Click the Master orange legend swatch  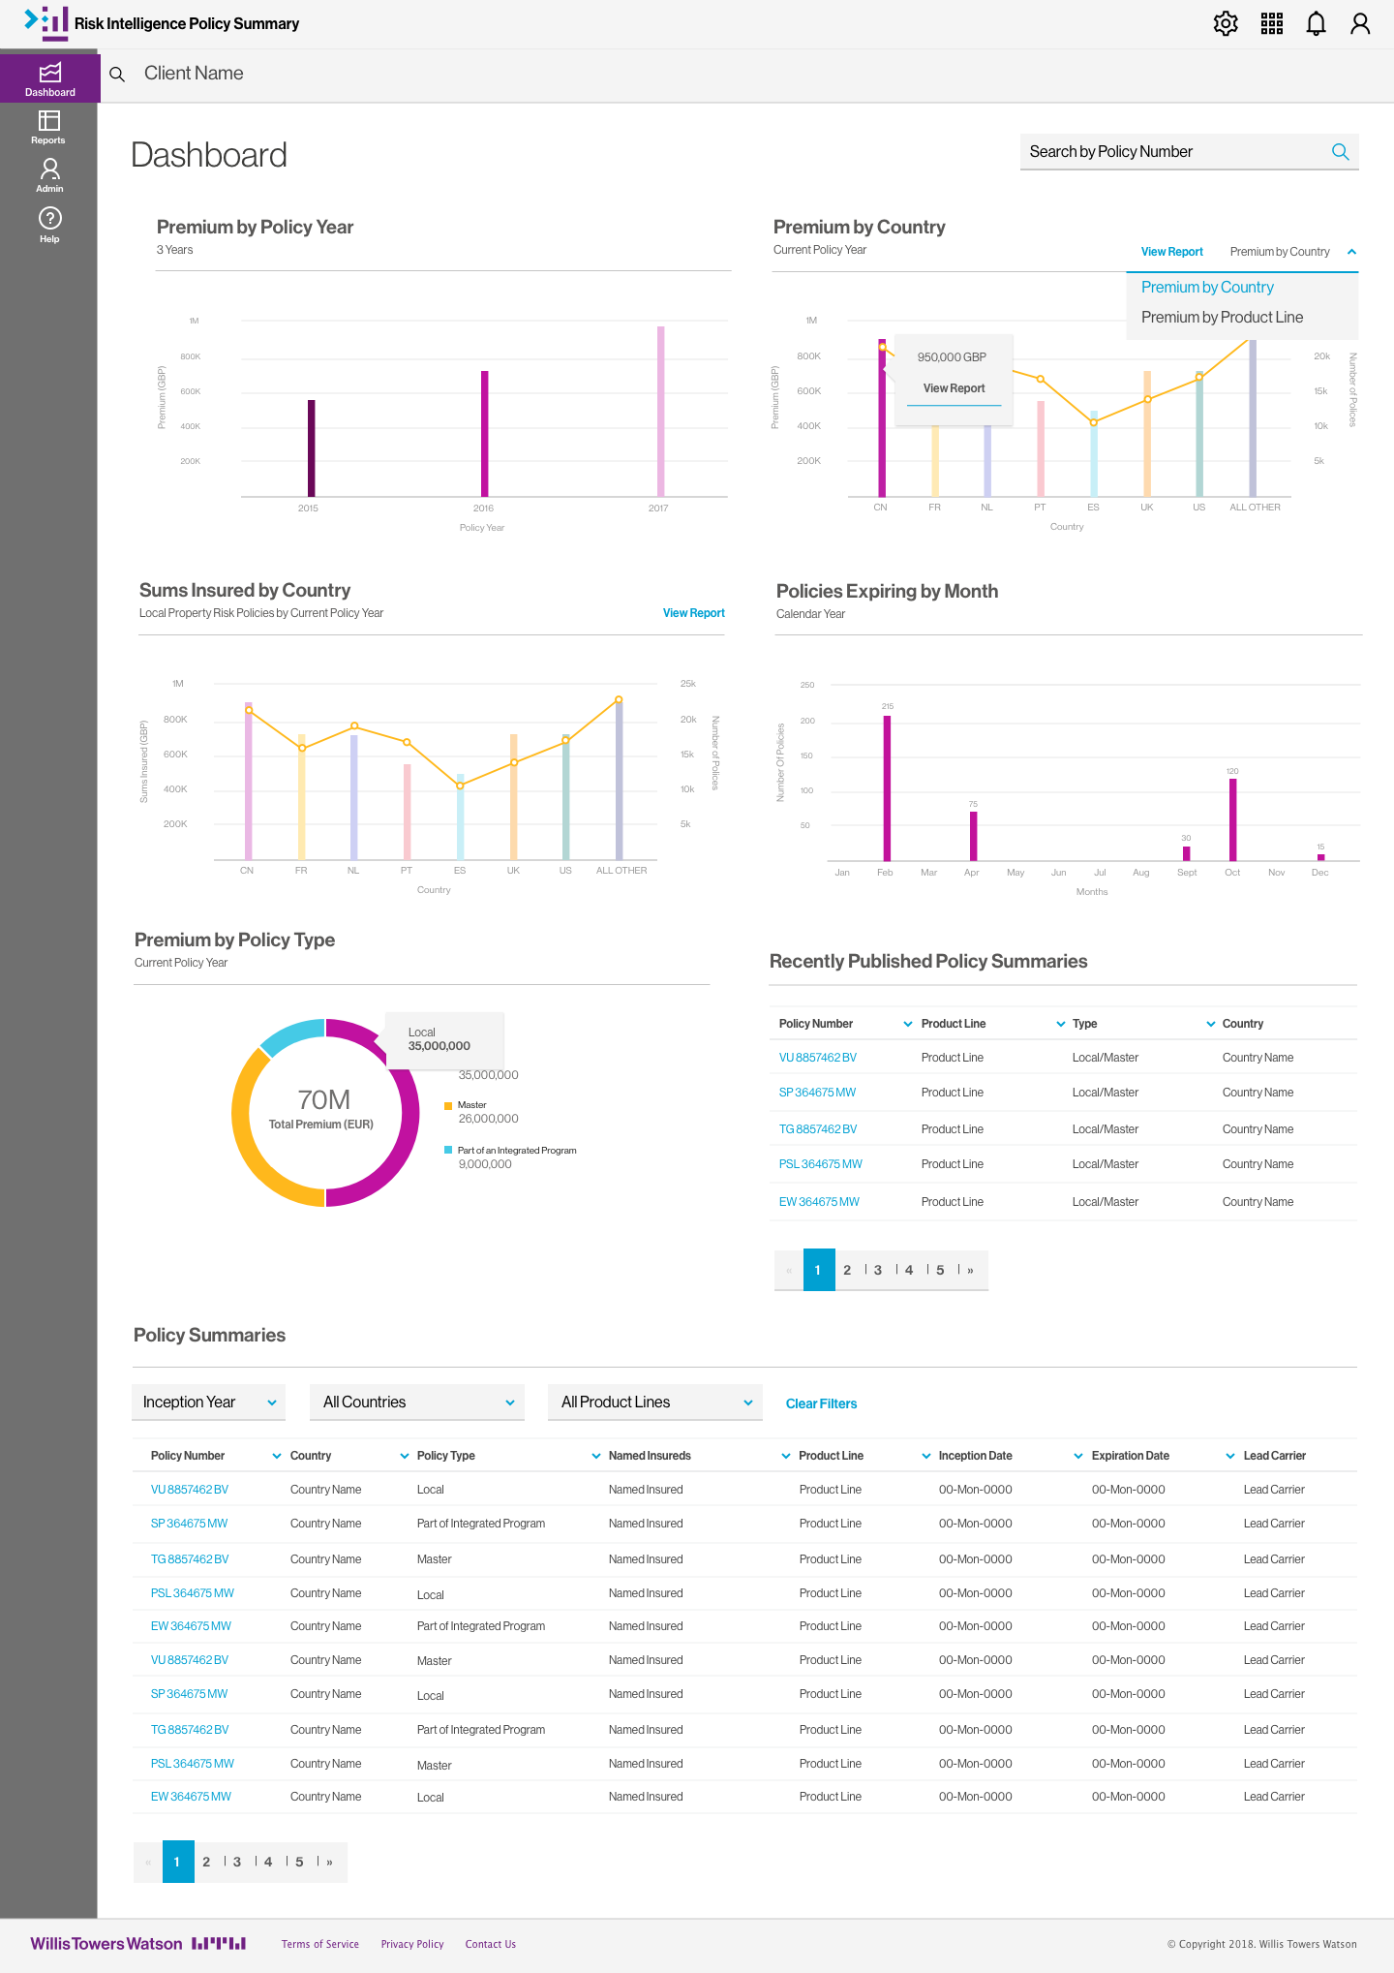tap(448, 1105)
